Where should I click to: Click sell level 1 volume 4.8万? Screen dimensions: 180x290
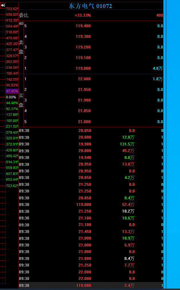pyautogui.click(x=158, y=69)
